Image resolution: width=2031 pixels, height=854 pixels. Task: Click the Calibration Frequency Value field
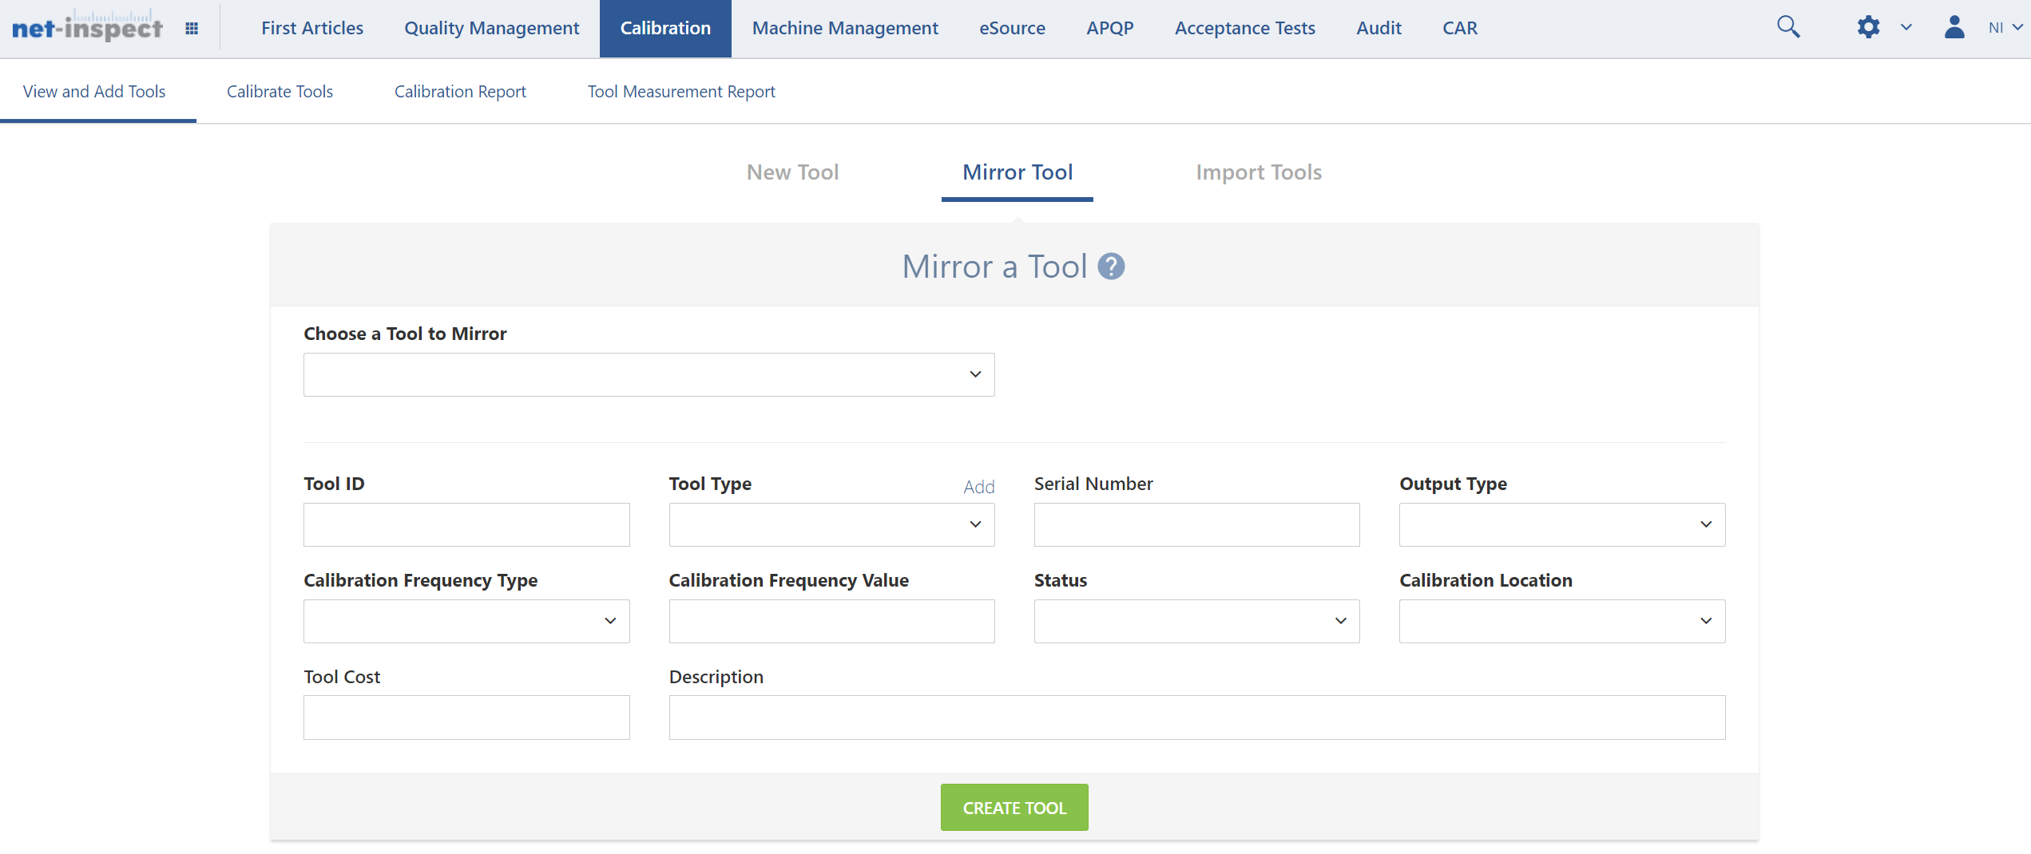831,621
